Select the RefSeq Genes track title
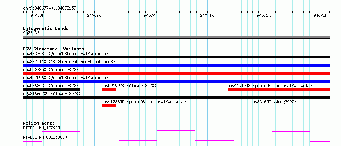The image size is (341, 146). [39, 123]
